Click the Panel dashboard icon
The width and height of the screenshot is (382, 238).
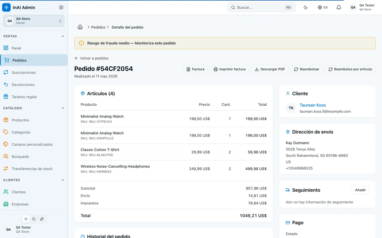(6, 48)
